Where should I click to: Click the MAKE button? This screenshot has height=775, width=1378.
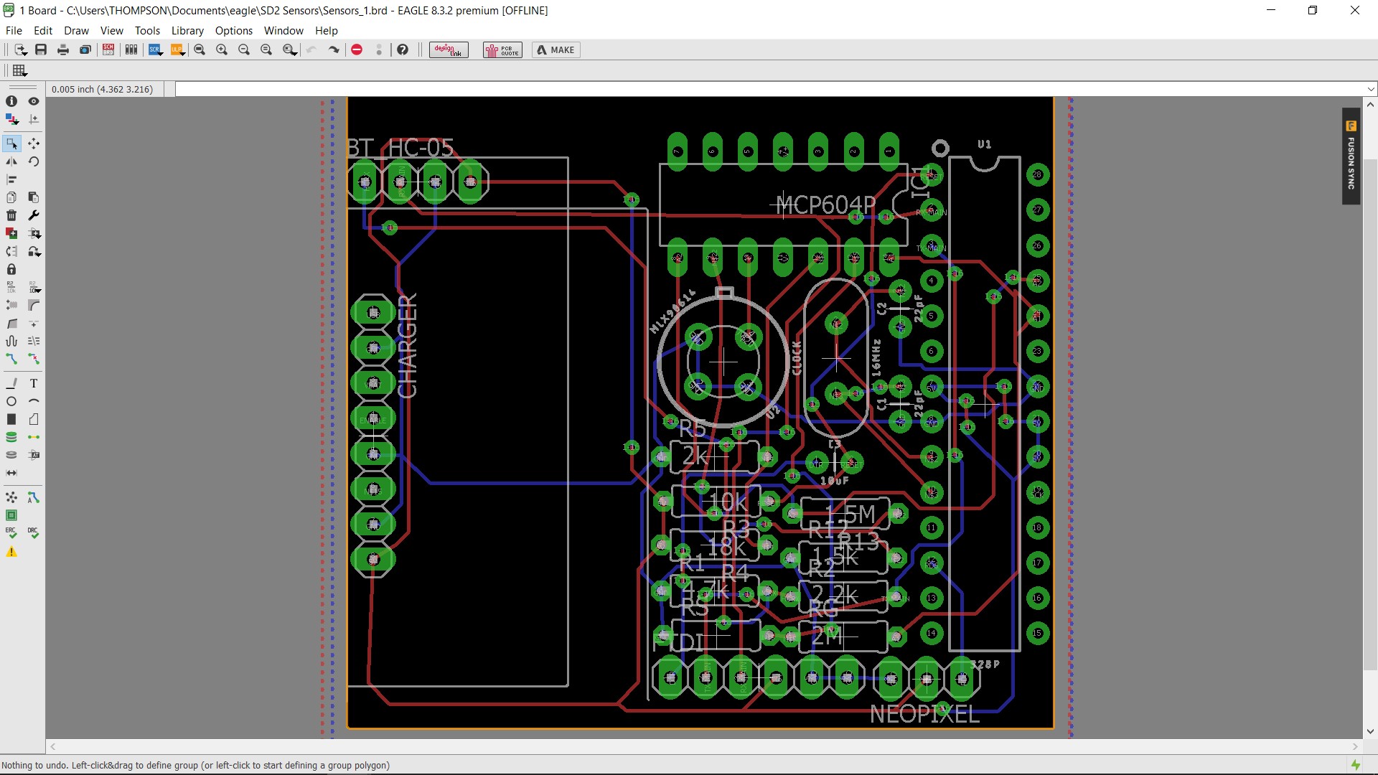tap(556, 50)
